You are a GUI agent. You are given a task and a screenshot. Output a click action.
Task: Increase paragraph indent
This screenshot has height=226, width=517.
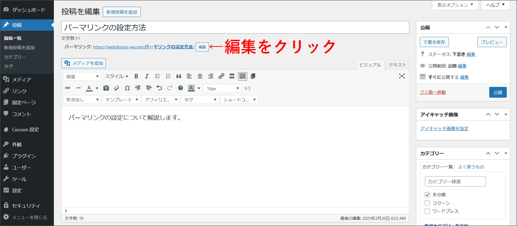click(x=149, y=88)
